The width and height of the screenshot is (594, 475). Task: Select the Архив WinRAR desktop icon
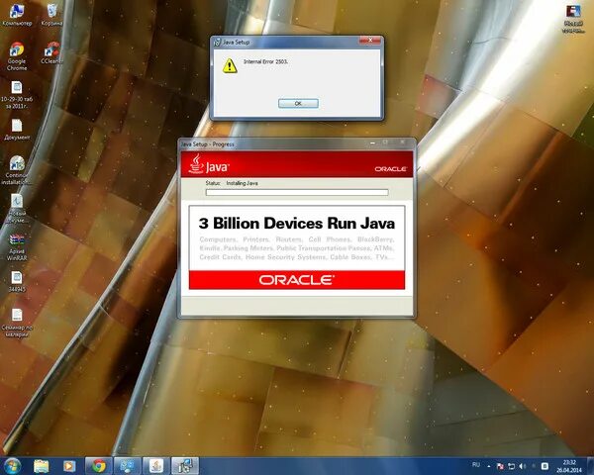point(17,247)
